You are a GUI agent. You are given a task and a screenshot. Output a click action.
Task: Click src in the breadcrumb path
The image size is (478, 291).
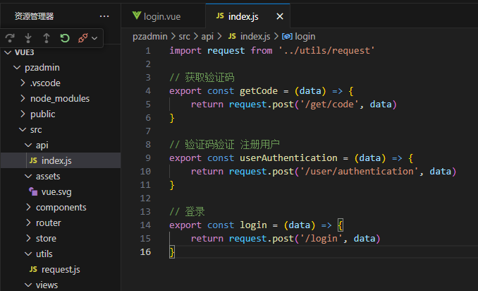click(184, 37)
